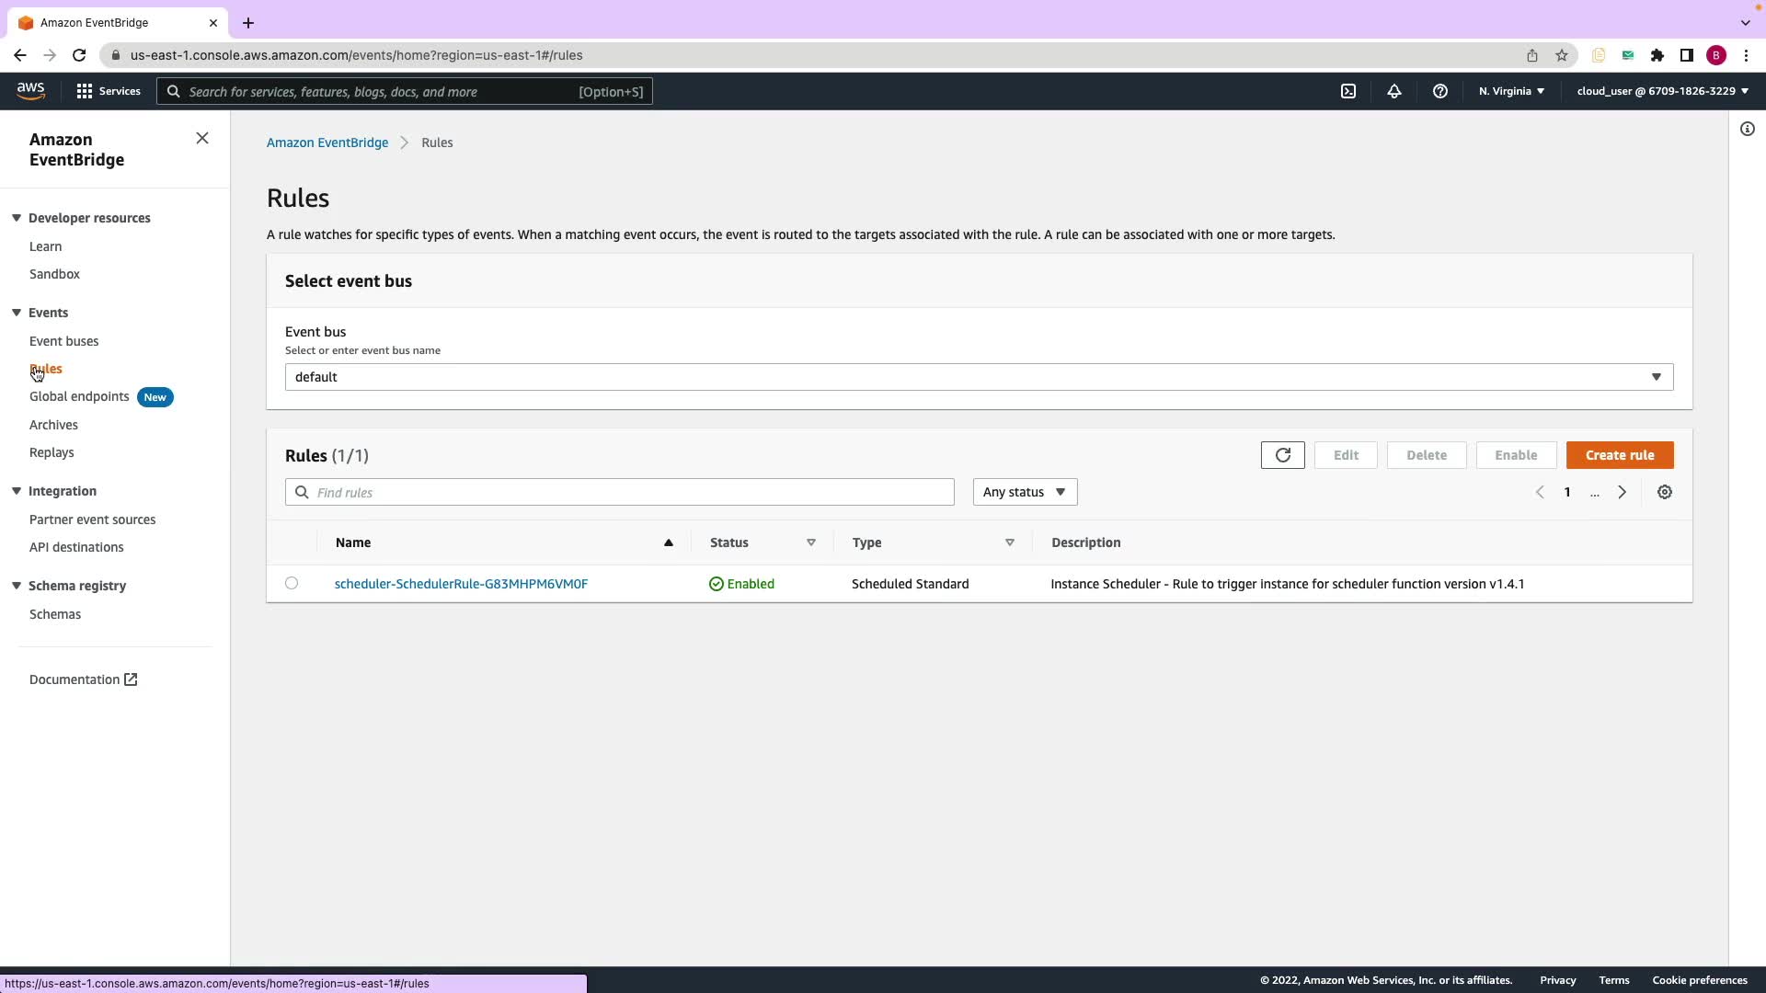
Task: Open the Any status filter dropdown
Action: 1024,492
